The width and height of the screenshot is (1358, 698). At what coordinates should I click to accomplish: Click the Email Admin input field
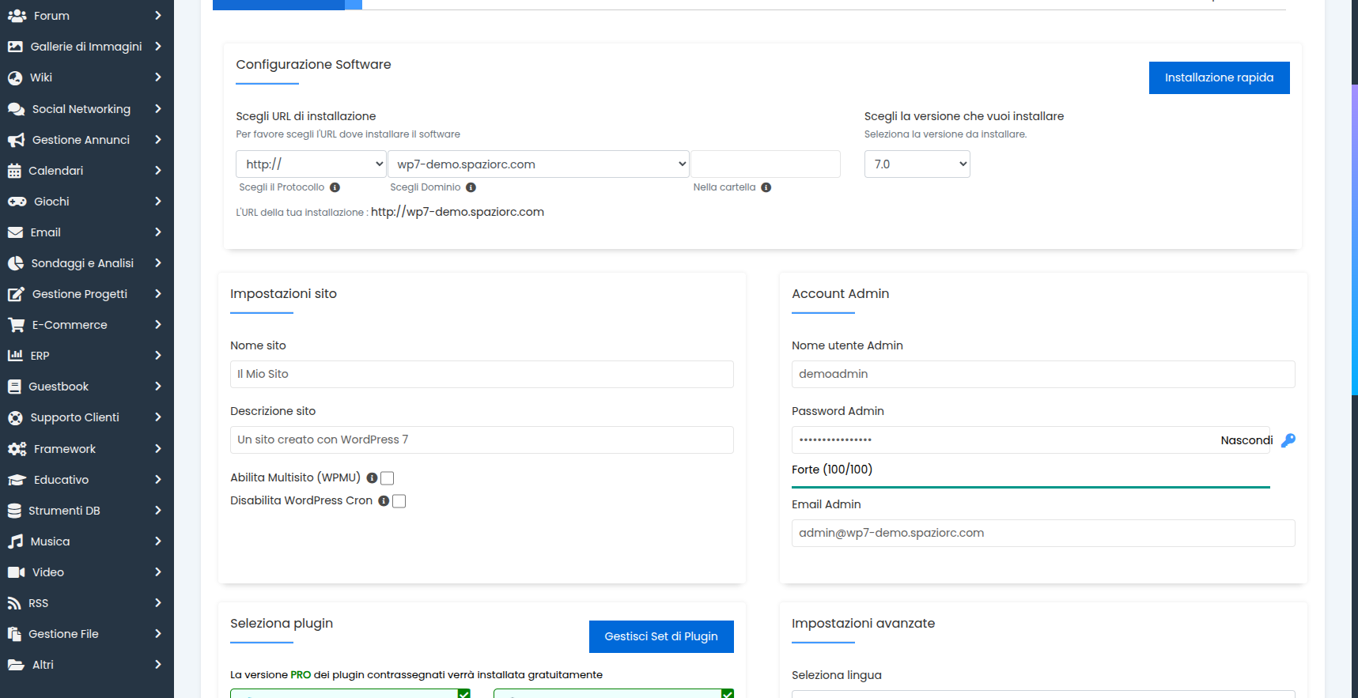[1043, 533]
